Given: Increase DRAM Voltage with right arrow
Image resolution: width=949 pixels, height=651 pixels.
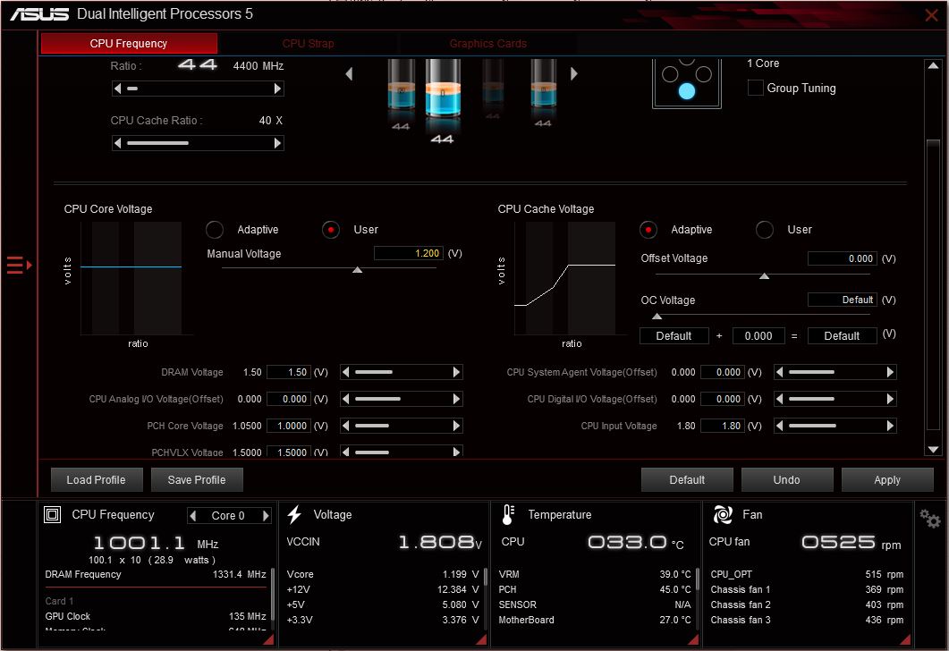Looking at the screenshot, I should point(457,372).
